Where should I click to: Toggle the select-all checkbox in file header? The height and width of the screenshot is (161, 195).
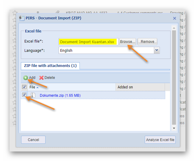click(24, 87)
